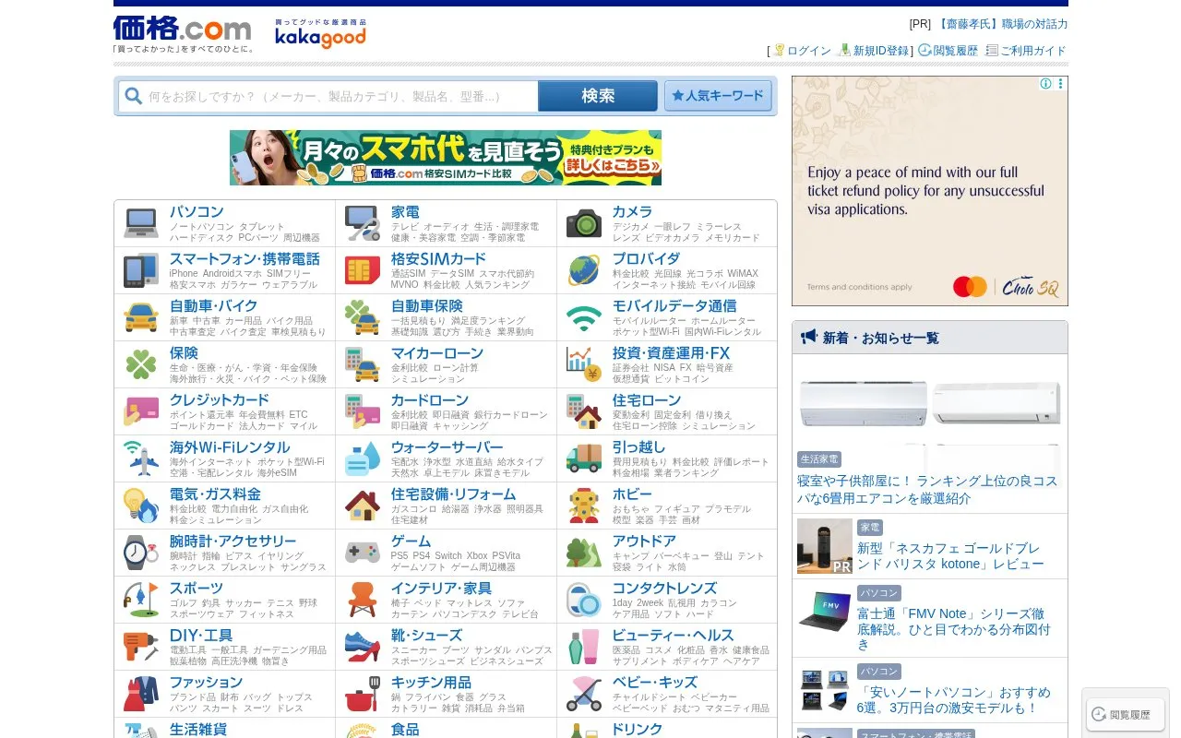The width and height of the screenshot is (1181, 738).
Task: Click the game controller icon for ゲーム
Action: [363, 553]
